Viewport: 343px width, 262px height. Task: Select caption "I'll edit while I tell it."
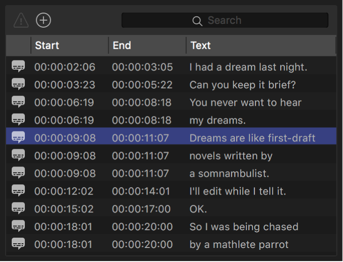point(238,191)
